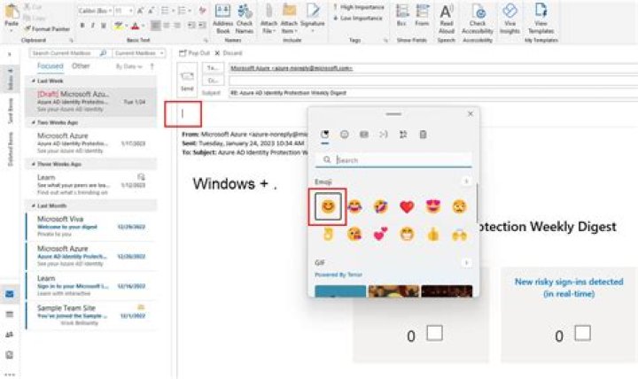Click the Calendar icon in the navigation bar
Image resolution: width=638 pixels, height=379 pixels.
[10, 314]
